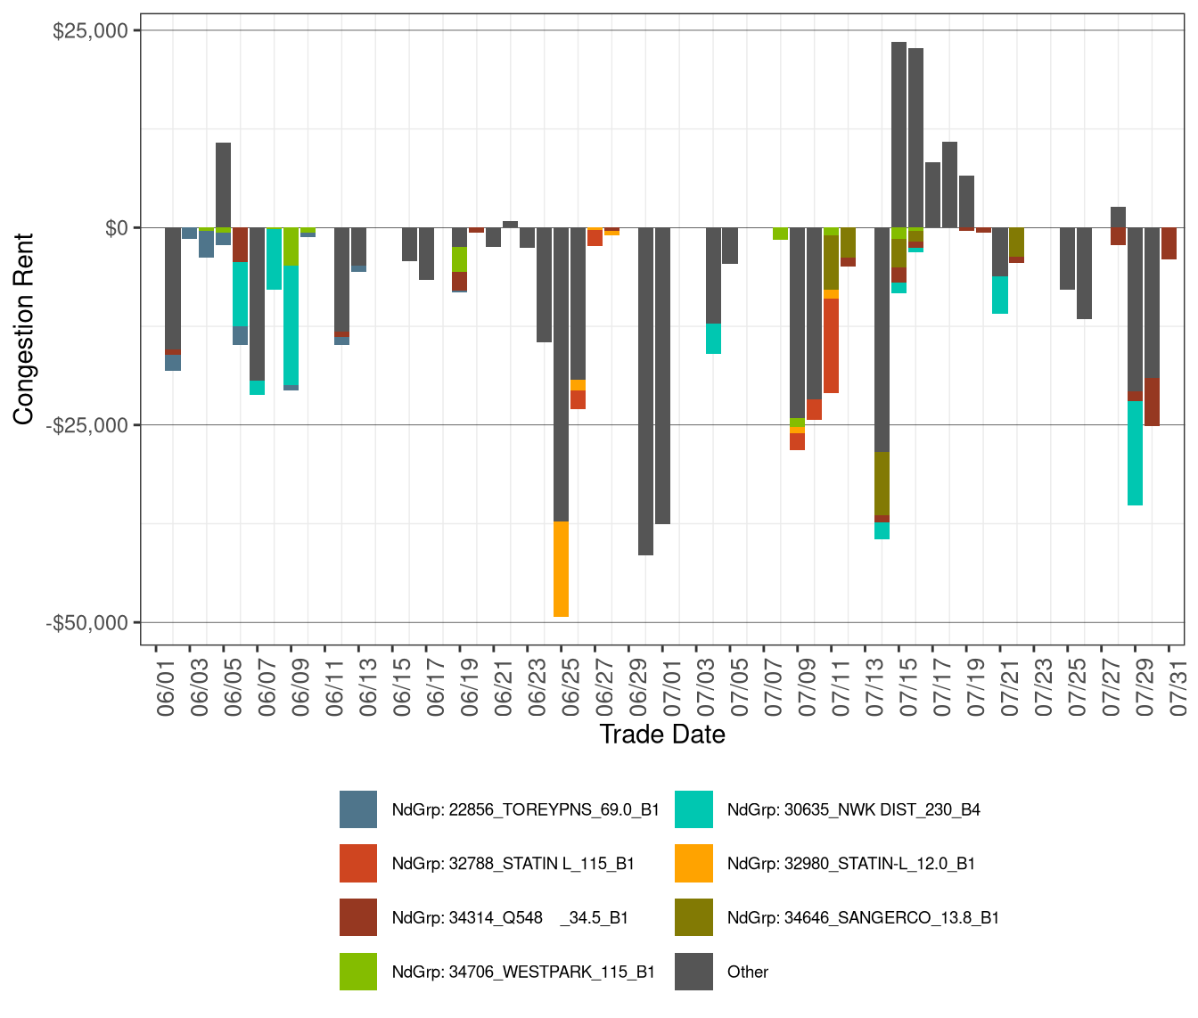Pick the WESTPARK_115 green legend swatch
The image size is (1198, 1018).
[x=358, y=972]
